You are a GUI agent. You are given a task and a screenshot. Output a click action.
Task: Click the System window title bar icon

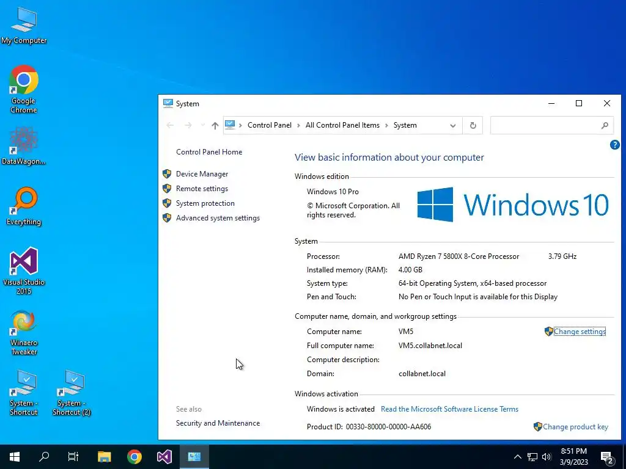168,104
